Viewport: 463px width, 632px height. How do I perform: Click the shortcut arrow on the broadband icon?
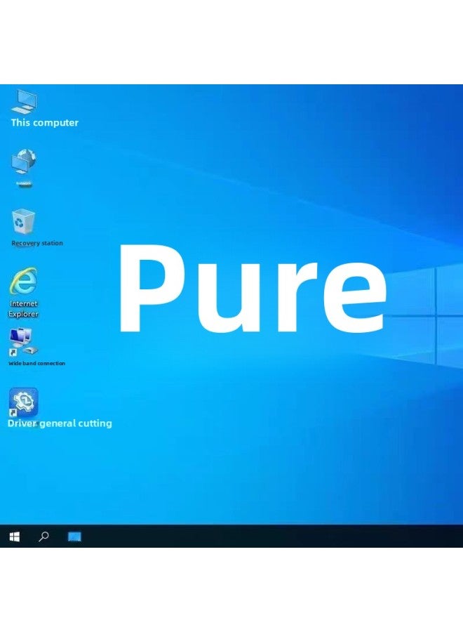(13, 353)
